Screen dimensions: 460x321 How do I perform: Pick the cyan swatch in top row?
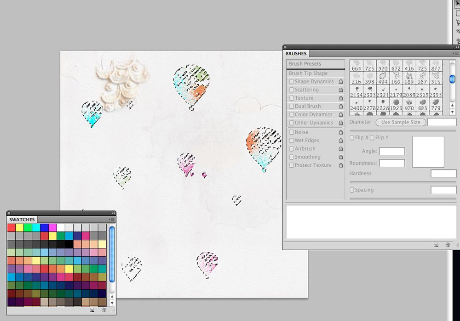pyautogui.click(x=36, y=228)
